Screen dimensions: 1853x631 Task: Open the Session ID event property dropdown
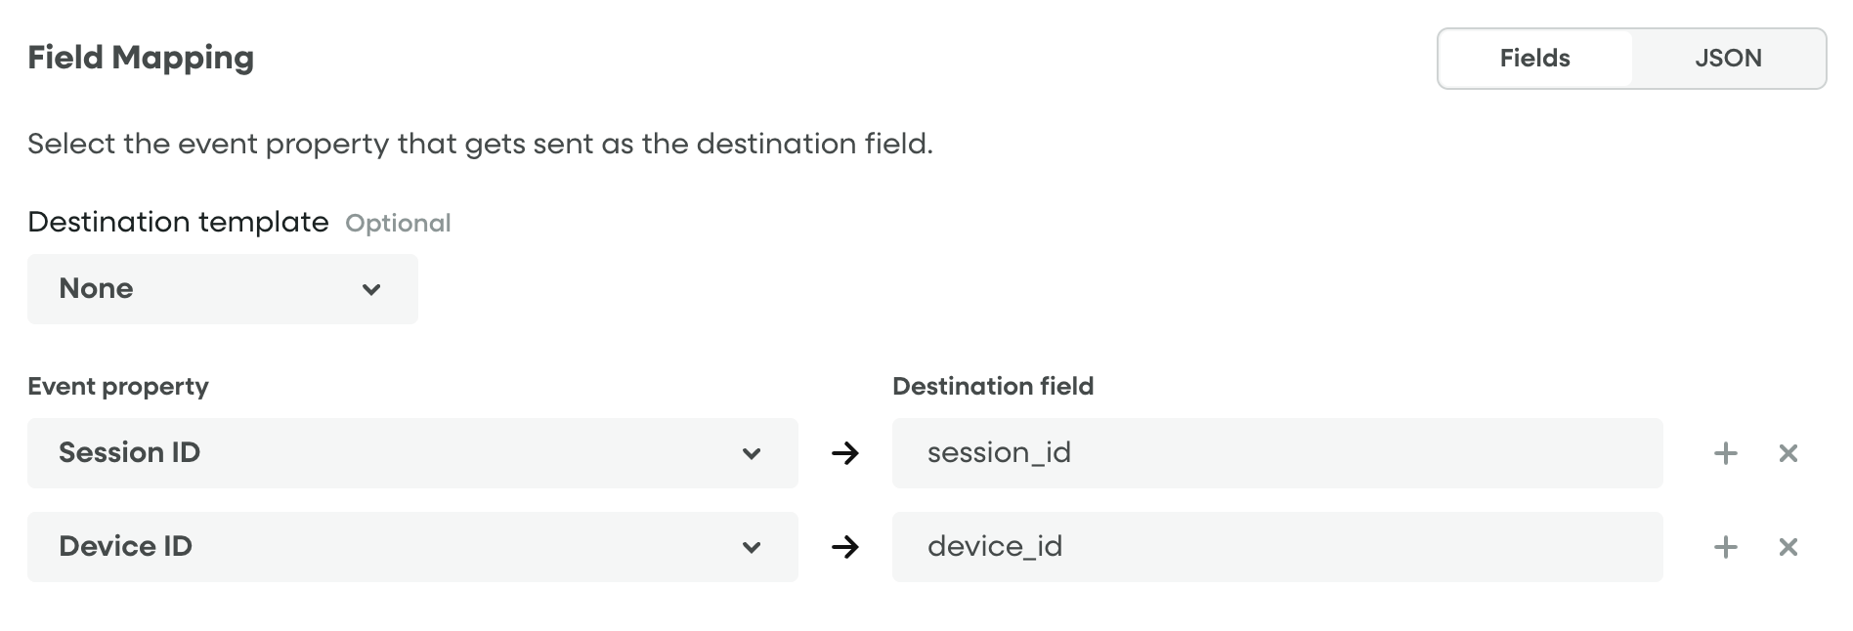point(411,453)
